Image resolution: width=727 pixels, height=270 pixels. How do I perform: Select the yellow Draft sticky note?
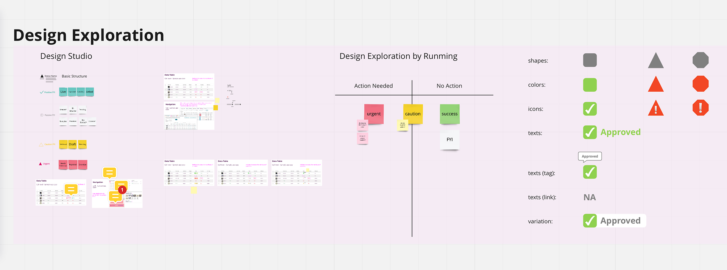(72, 144)
